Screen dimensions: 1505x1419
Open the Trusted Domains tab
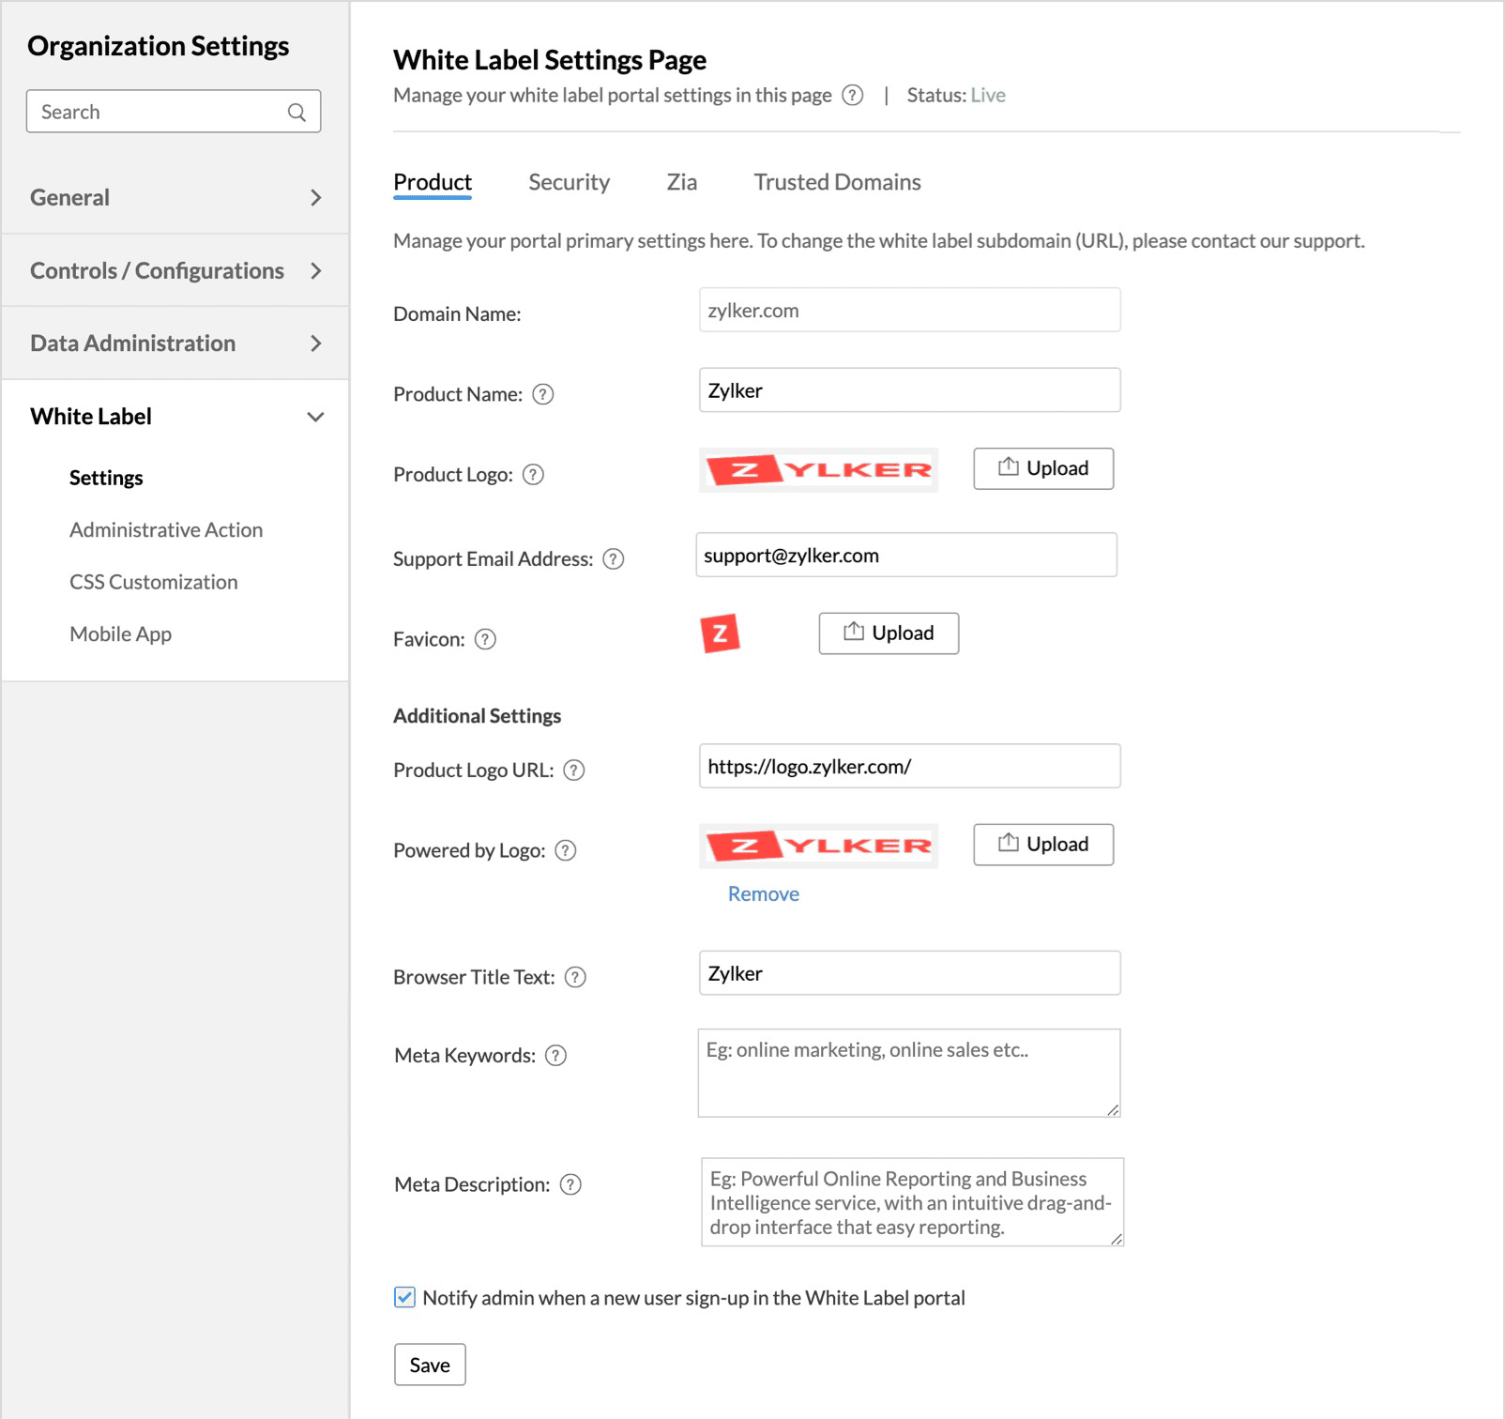pos(837,182)
